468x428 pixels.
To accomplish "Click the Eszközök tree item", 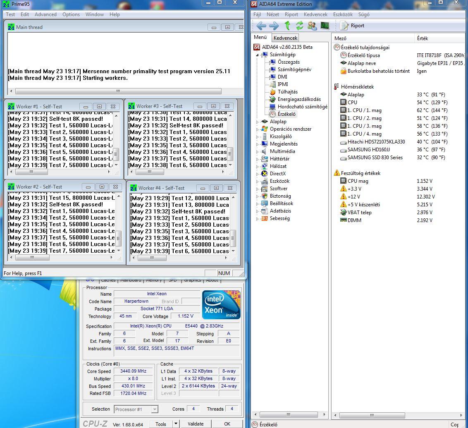I will 279,181.
